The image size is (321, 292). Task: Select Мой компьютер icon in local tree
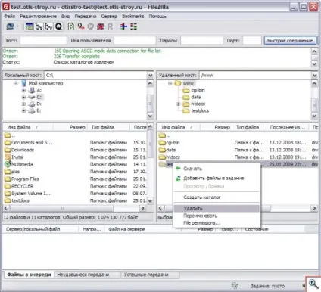pos(24,83)
